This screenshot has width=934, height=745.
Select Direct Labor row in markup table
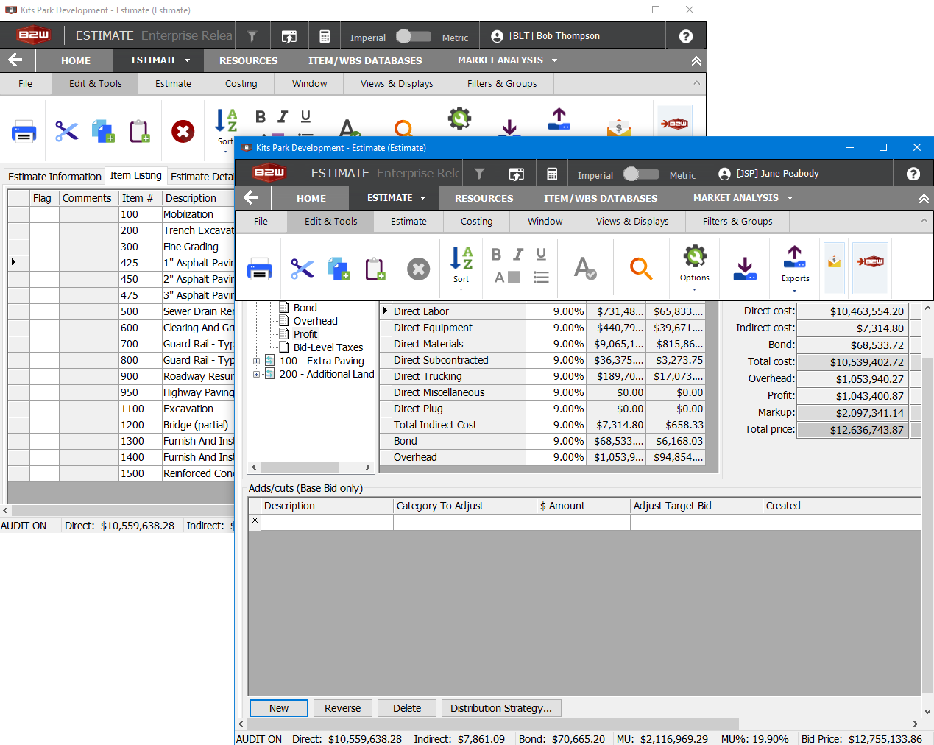click(x=542, y=311)
